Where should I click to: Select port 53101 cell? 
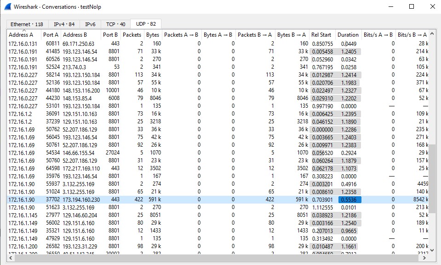pyautogui.click(x=53, y=106)
